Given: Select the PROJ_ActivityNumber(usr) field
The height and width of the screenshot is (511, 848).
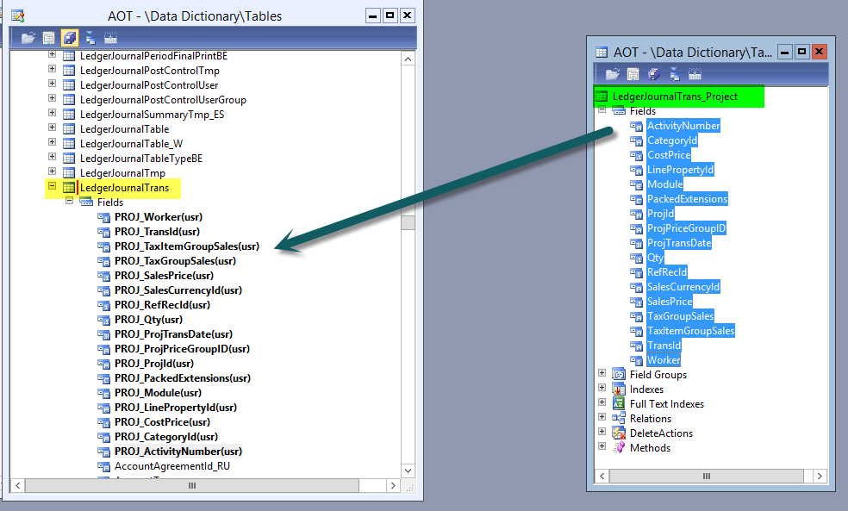Looking at the screenshot, I should click(x=178, y=452).
